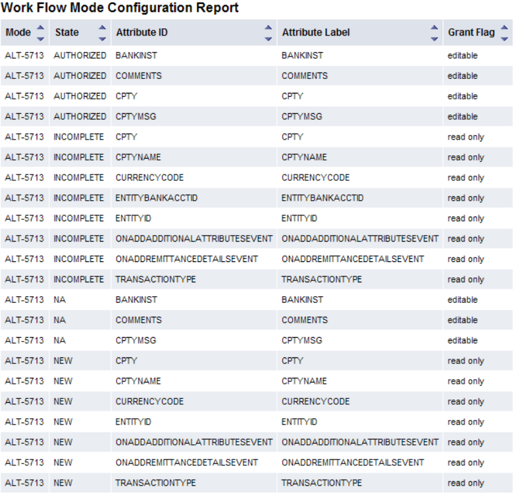Screen dimensions: 516x495
Task: Sort Grant Flag descending via down arrow
Action: tap(504, 38)
